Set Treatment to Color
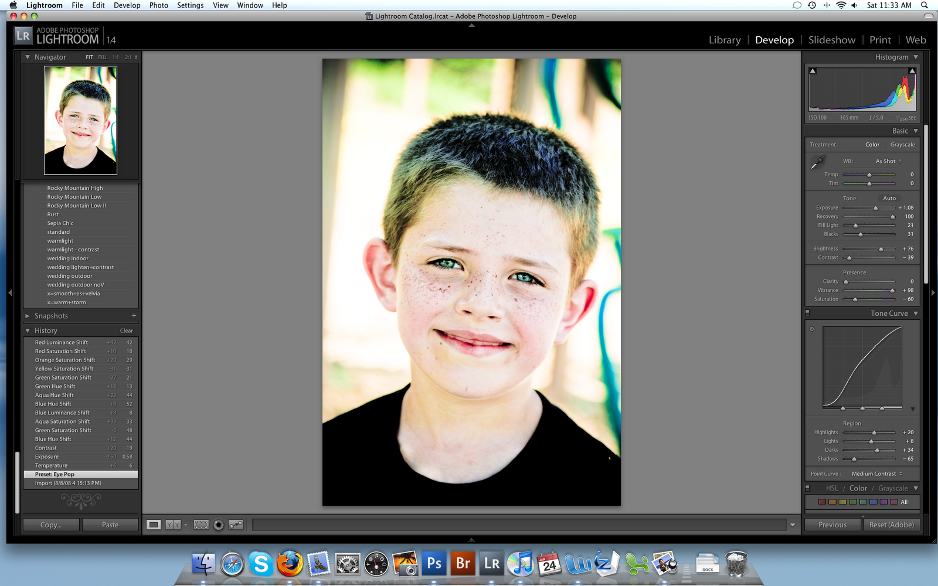 point(872,145)
